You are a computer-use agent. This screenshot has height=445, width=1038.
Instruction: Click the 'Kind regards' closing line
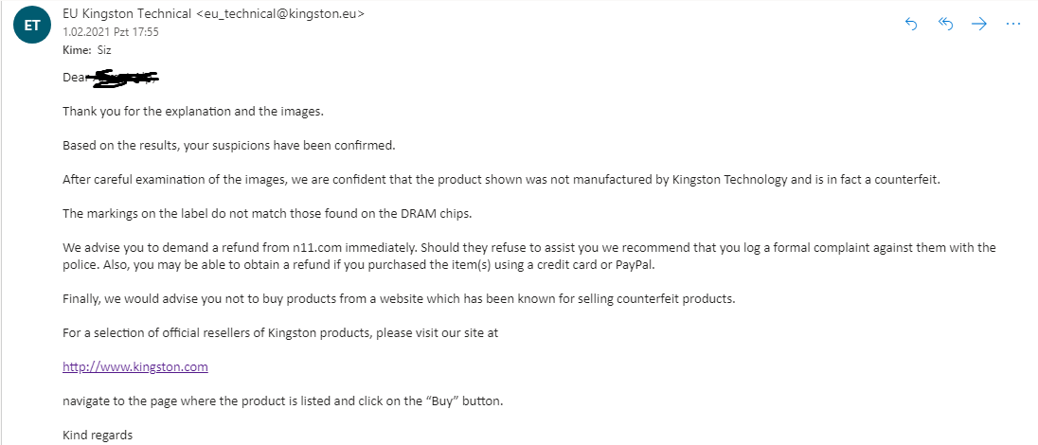click(98, 435)
